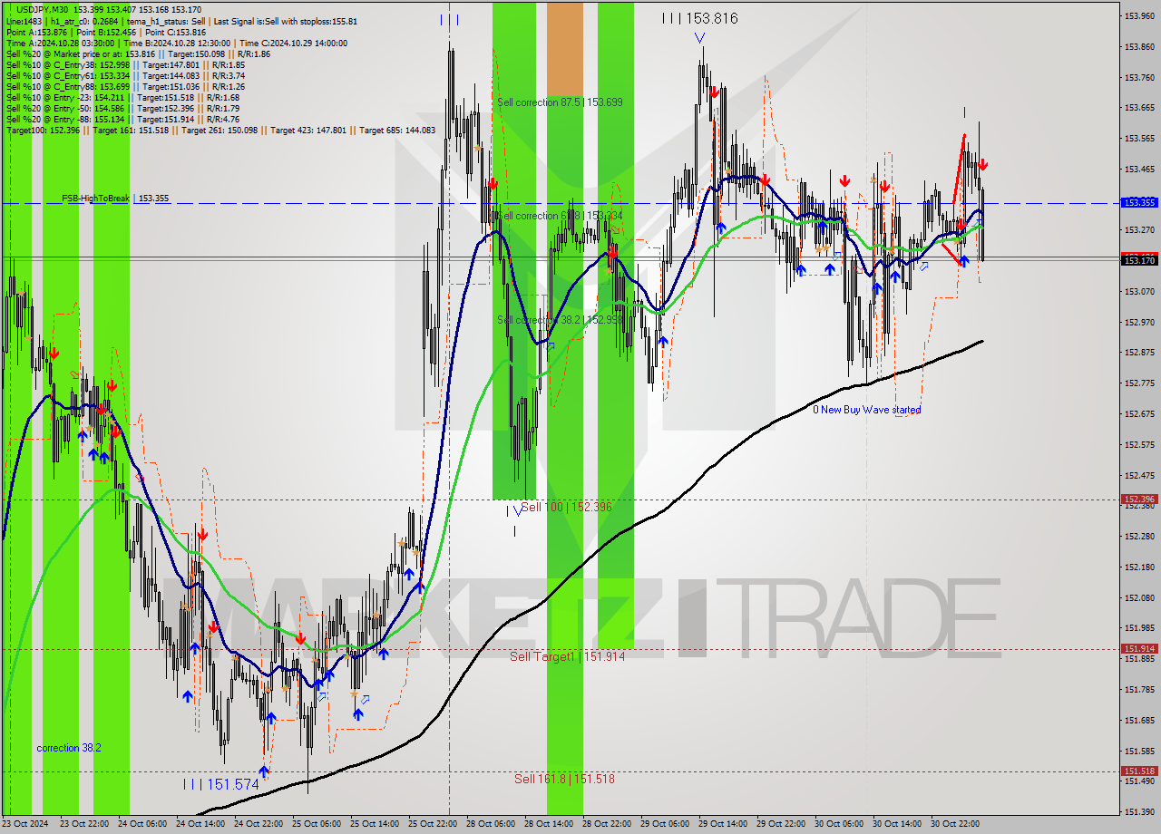Click the 152.675 price axis tick
Image resolution: width=1161 pixels, height=834 pixels.
[1139, 413]
